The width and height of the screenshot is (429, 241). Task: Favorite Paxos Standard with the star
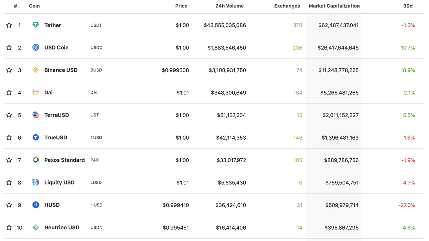coord(9,160)
